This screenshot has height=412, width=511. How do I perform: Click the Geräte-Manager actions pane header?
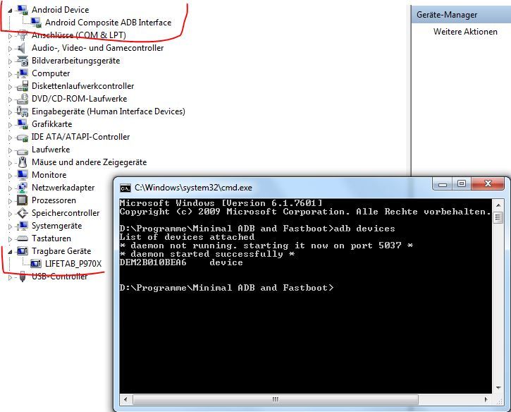pyautogui.click(x=447, y=14)
